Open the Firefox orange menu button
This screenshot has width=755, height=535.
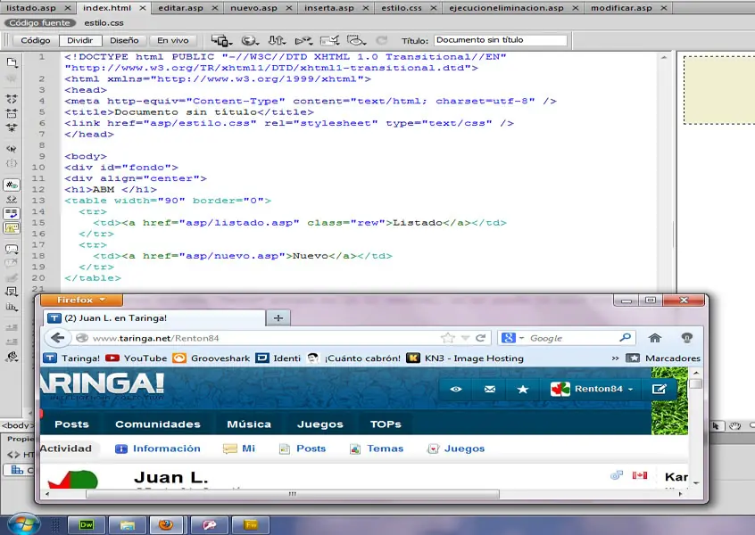coord(81,300)
